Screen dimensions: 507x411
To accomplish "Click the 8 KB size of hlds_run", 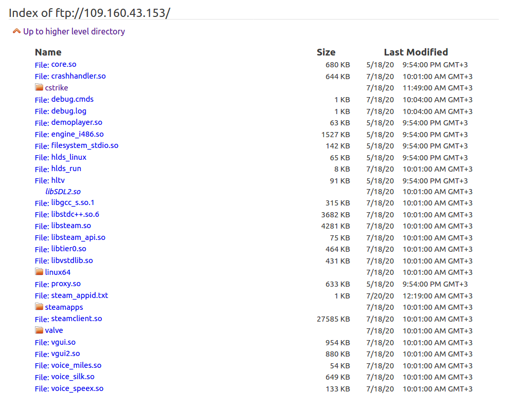I will pos(342,170).
